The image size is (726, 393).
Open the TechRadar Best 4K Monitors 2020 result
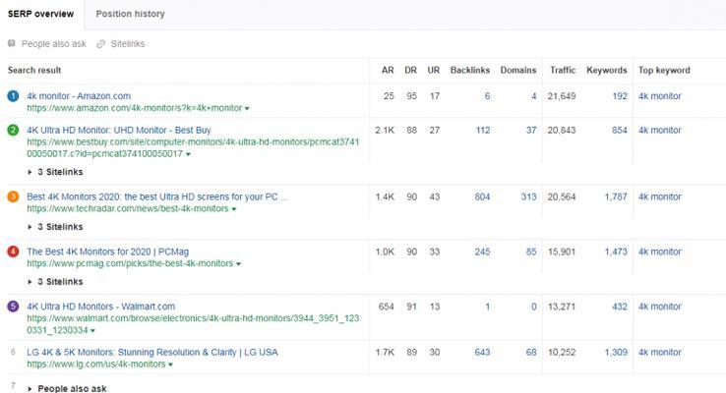(157, 196)
